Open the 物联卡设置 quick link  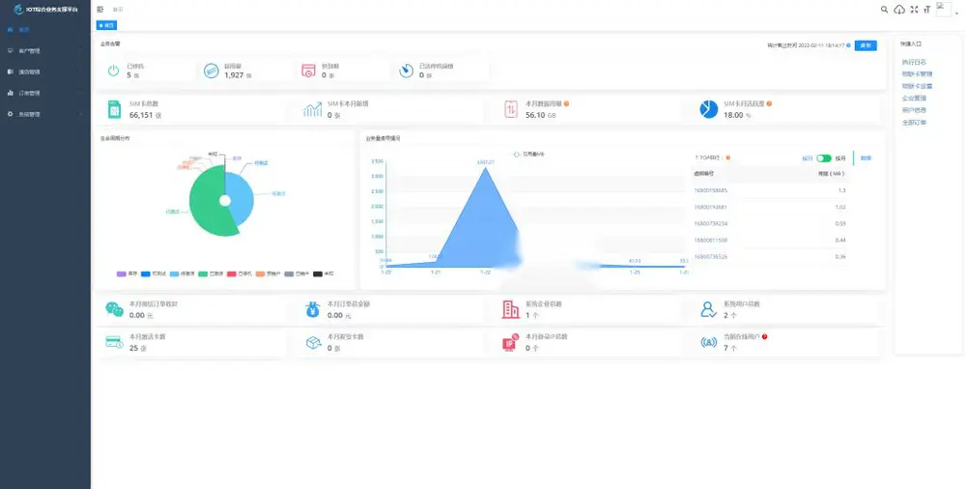(x=917, y=86)
